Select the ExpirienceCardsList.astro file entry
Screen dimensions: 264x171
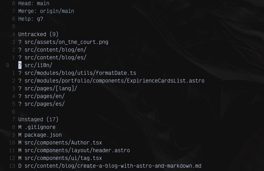pos(114,81)
